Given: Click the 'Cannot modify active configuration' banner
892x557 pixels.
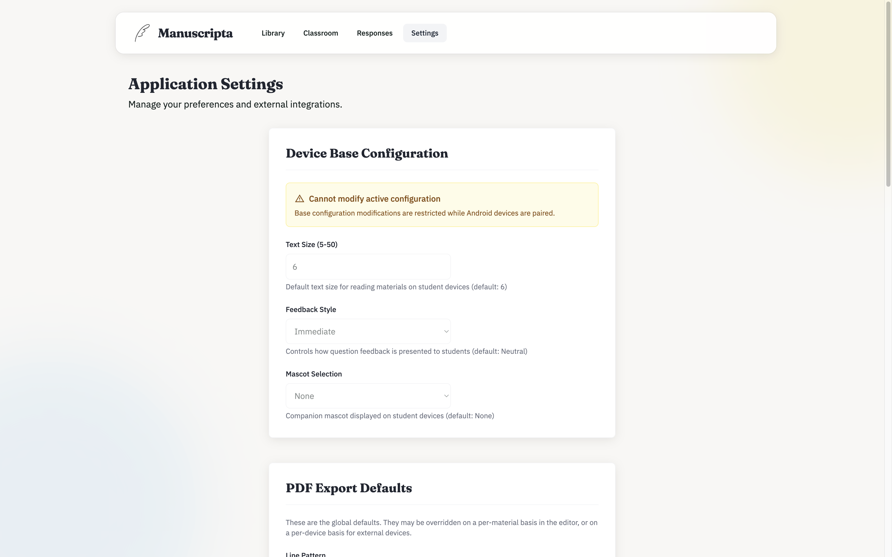Looking at the screenshot, I should tap(442, 205).
